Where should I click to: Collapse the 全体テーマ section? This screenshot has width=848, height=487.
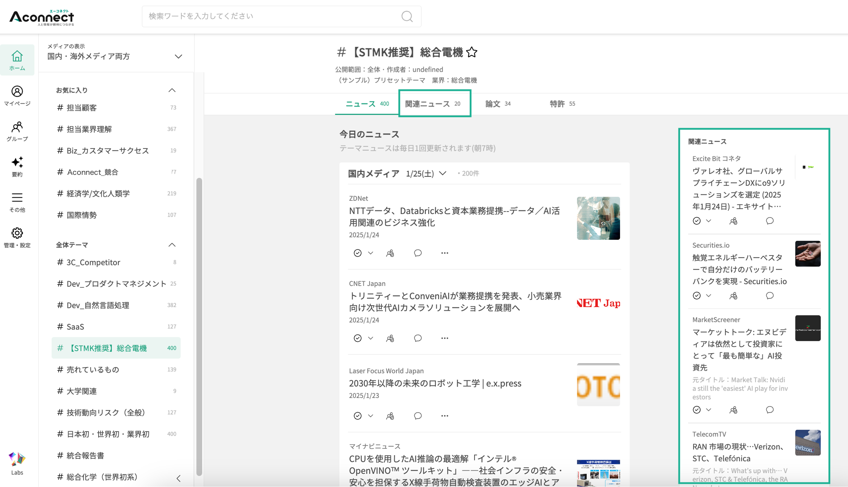click(x=172, y=245)
